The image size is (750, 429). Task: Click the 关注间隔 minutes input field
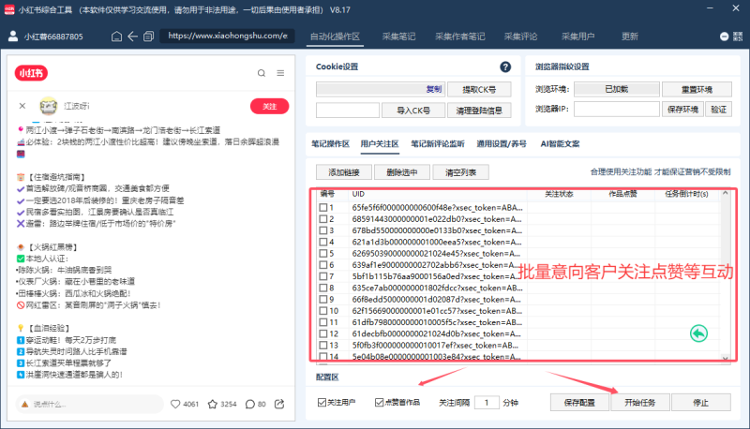(487, 402)
